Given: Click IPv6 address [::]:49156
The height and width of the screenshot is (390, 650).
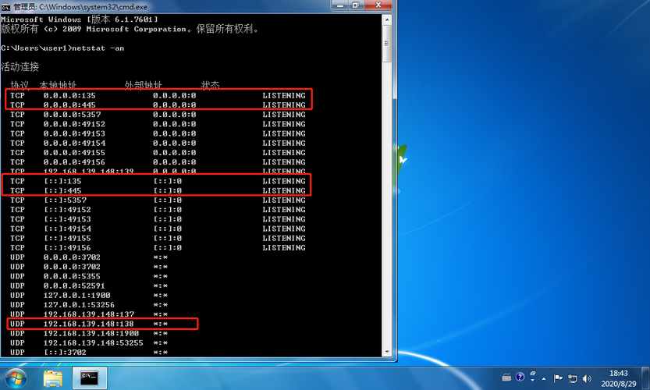Looking at the screenshot, I should coord(67,248).
